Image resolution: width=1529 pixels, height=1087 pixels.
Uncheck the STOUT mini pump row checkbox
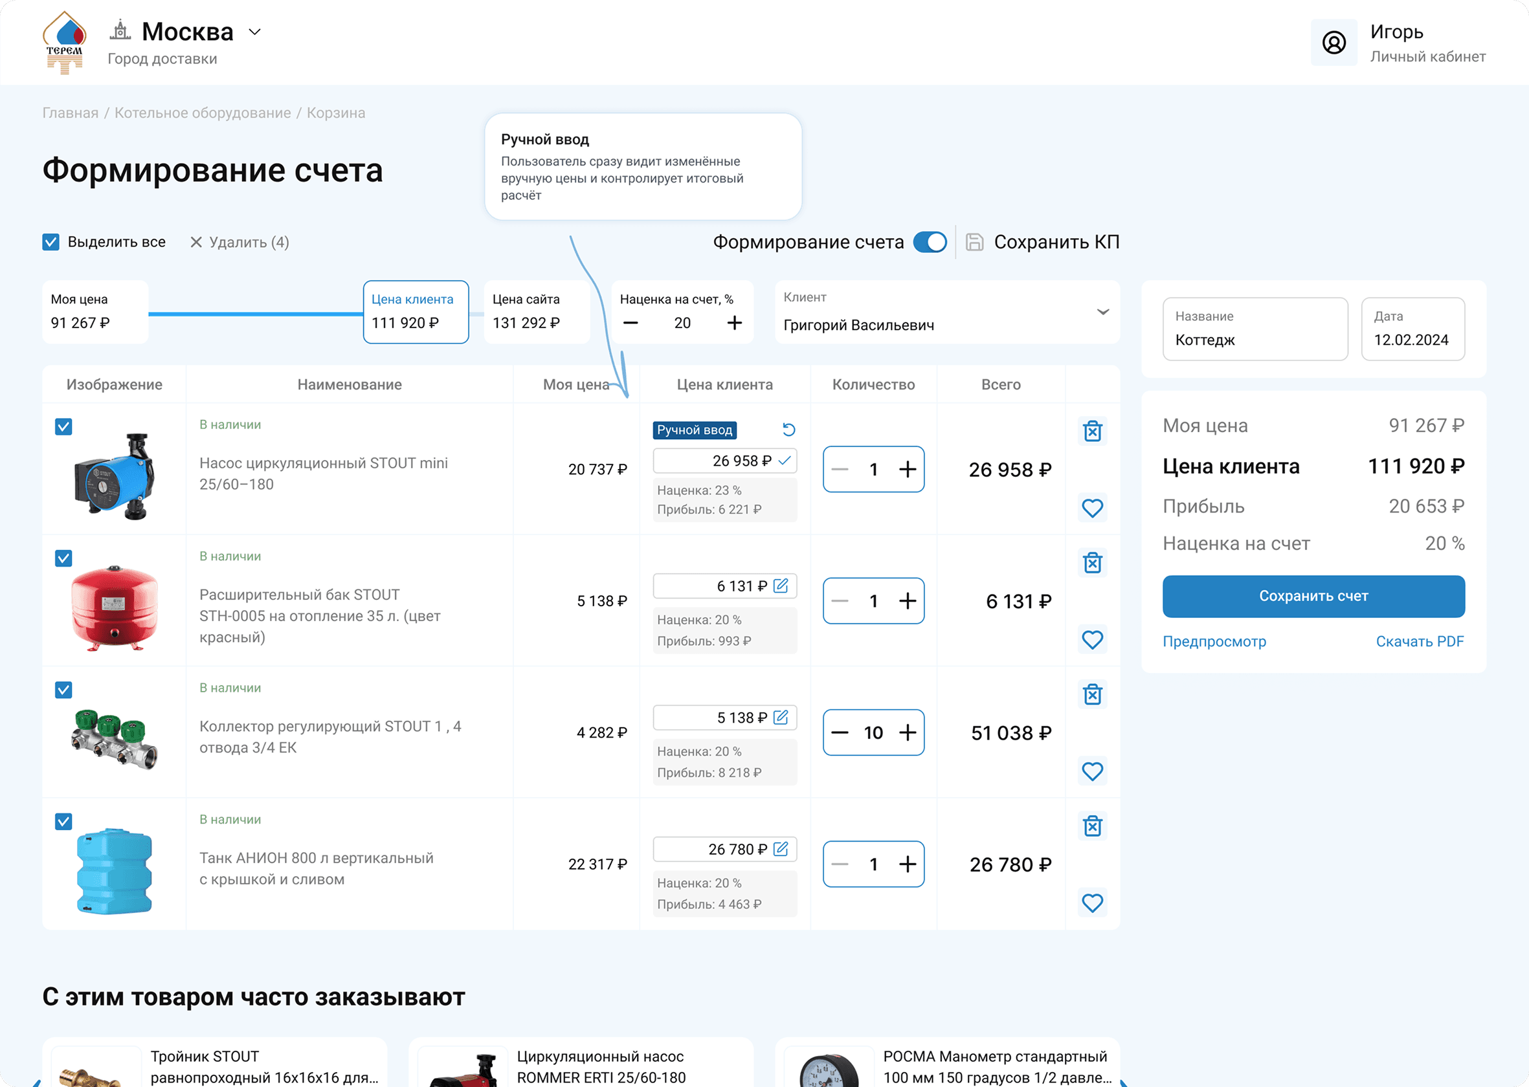point(63,426)
